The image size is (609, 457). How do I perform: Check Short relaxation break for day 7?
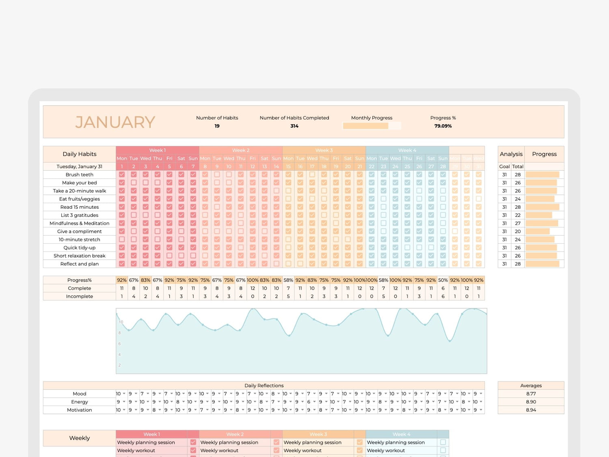tap(193, 256)
